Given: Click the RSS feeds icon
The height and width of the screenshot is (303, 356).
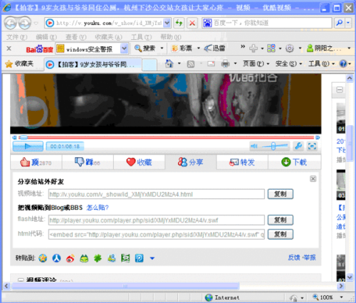Looking at the screenshot, I should tap(191, 64).
